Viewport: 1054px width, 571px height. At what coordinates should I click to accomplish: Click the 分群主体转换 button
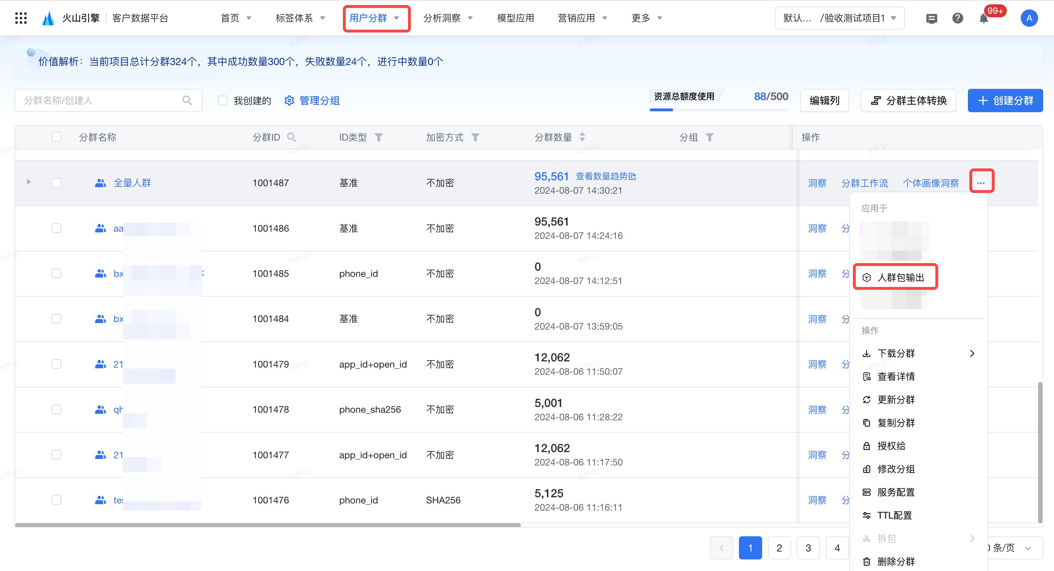(908, 100)
